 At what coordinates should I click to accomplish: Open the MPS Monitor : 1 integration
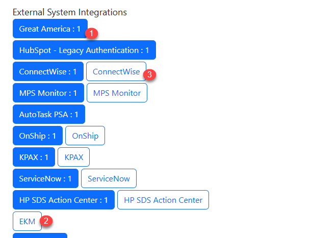[48, 93]
